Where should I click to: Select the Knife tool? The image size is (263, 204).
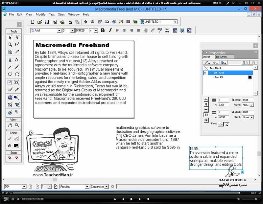[17, 89]
